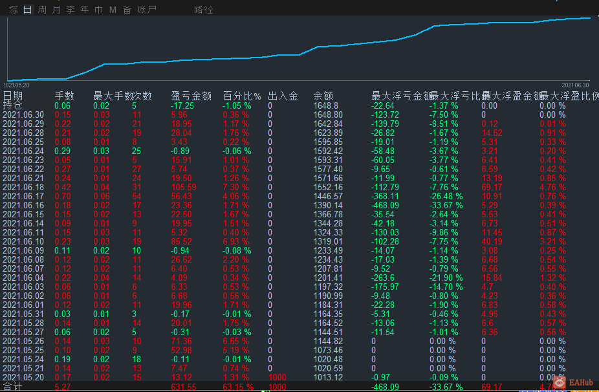Viewport: 599px width, 392px height.
Task: Click the 最大手数 column header
Action: 113,96
